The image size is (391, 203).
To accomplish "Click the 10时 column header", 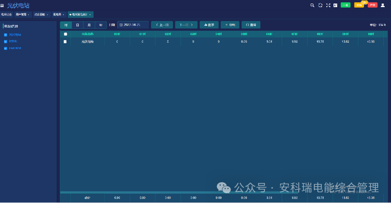I will click(371, 34).
